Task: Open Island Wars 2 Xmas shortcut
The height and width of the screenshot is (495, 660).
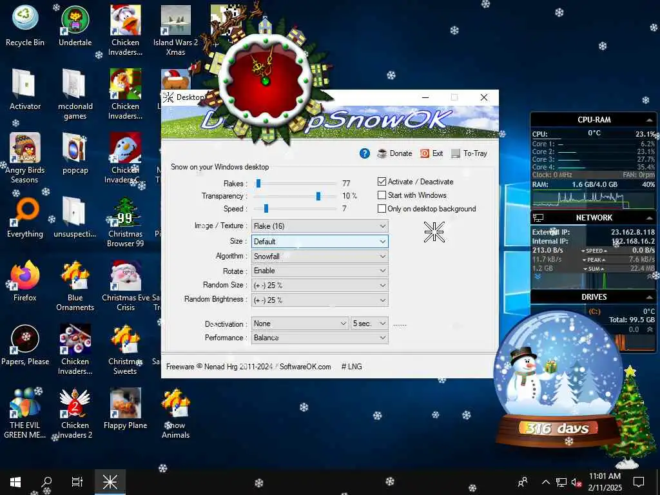Action: (175, 30)
